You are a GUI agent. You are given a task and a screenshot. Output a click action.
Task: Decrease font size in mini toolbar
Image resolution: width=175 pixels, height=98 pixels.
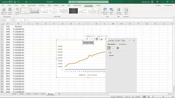click(101, 36)
